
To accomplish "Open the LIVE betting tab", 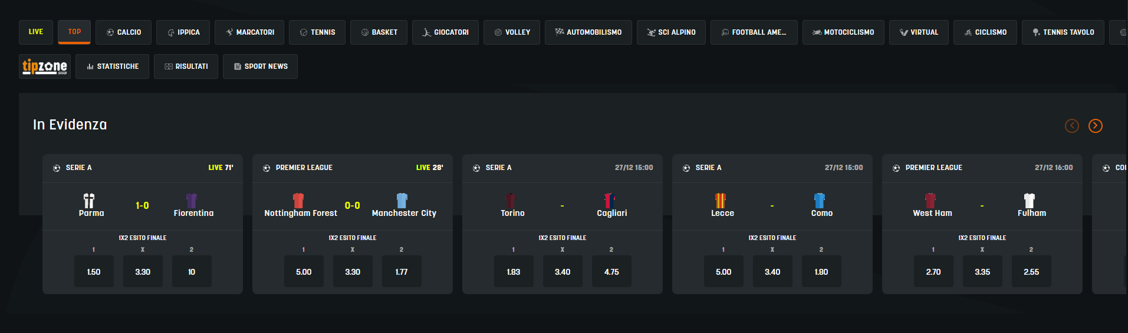I will click(x=36, y=32).
